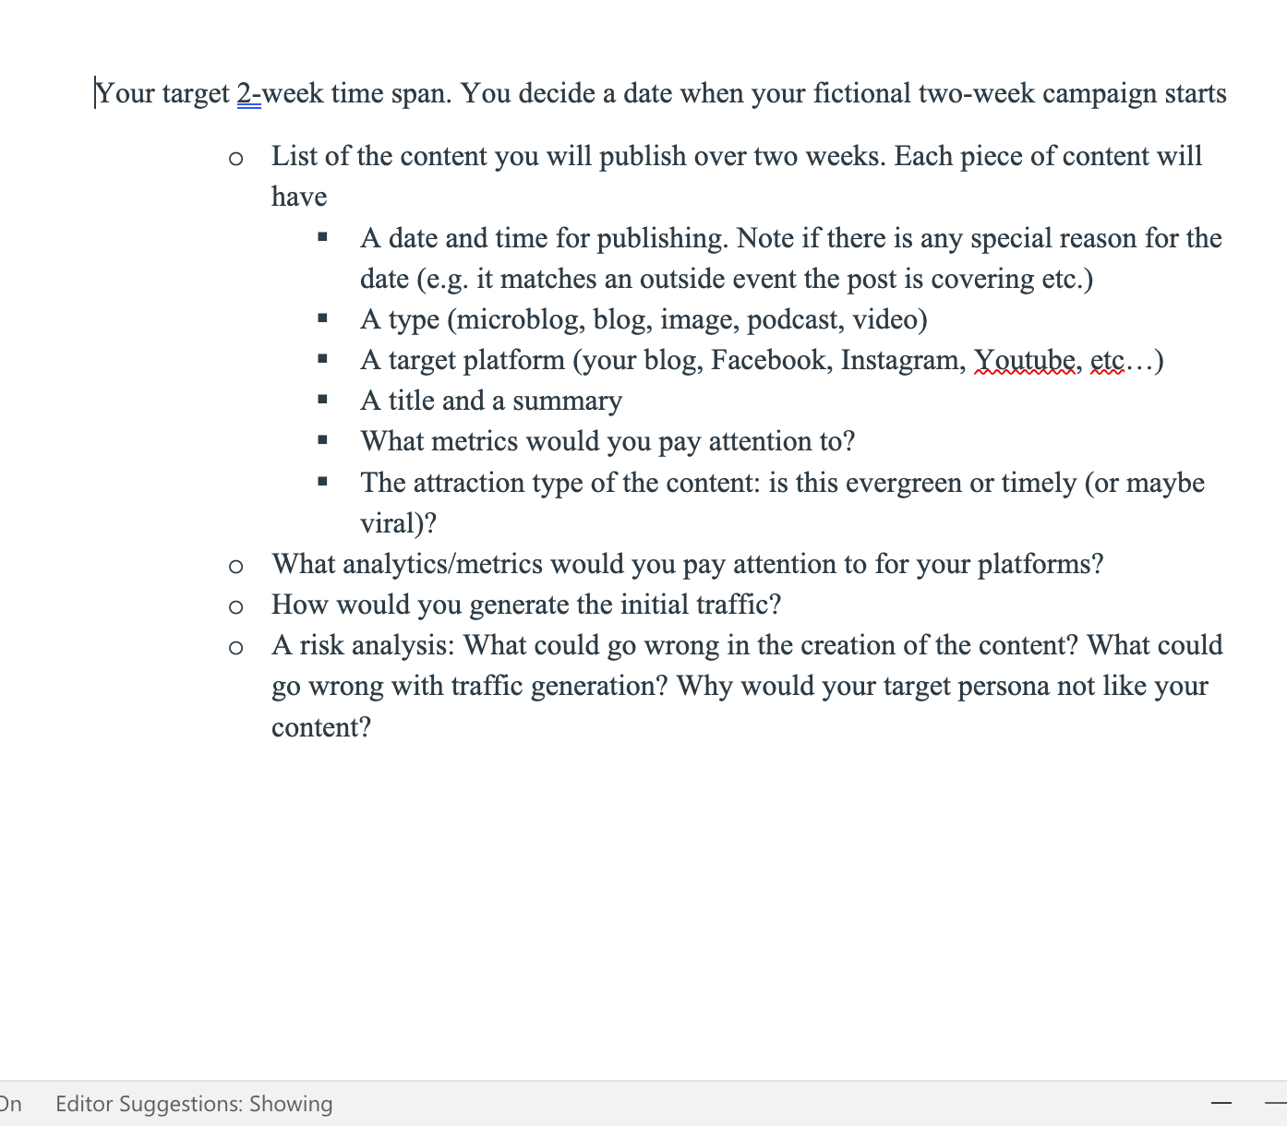1287x1126 pixels.
Task: Click the word "Instagram" in the platform list
Action: 900,360
